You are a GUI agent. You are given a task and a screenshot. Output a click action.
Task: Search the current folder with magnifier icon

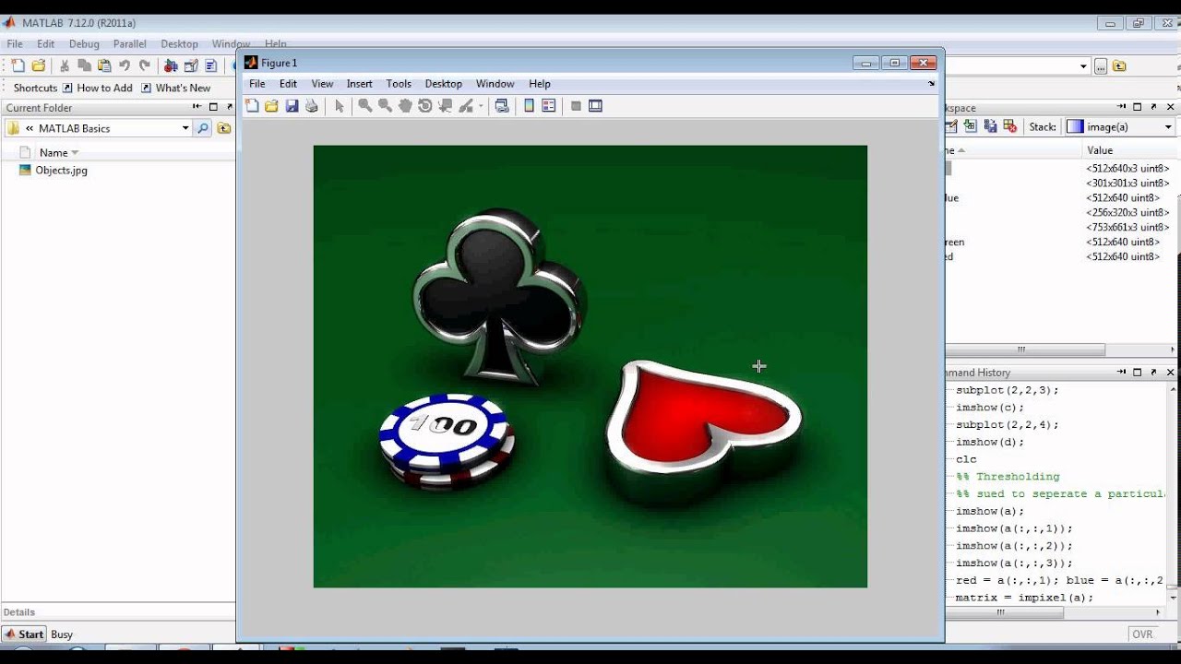point(203,128)
